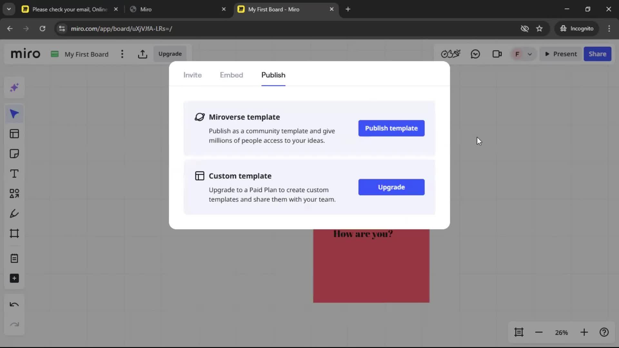The width and height of the screenshot is (619, 348).
Task: Expand the tab search dropdown
Action: [x=9, y=9]
